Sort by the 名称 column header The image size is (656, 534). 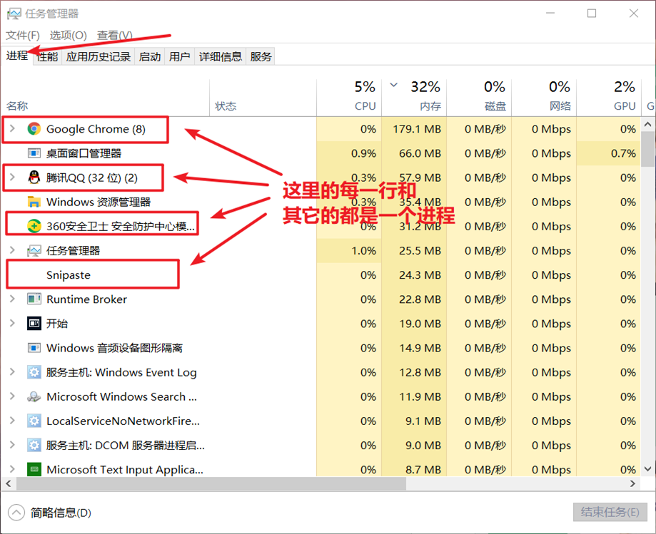click(x=105, y=98)
